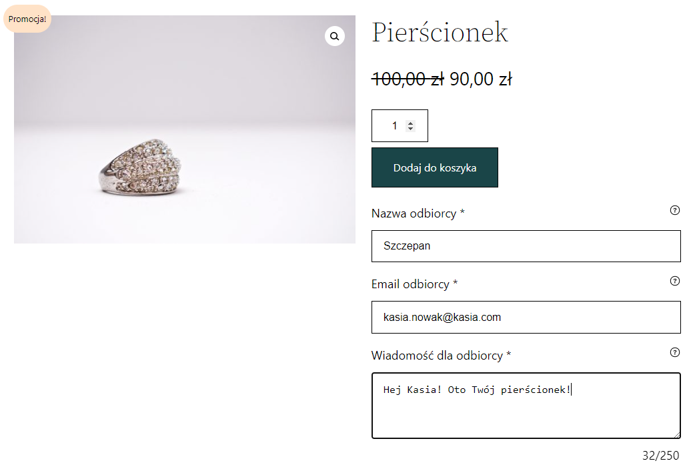This screenshot has width=695, height=465.
Task: Click the email field with kasia.nowak@kasia.com
Action: (526, 317)
